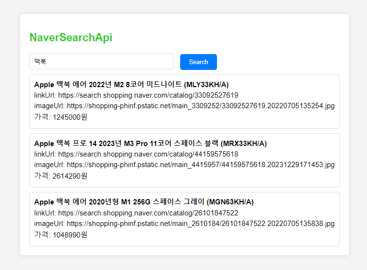367x270 pixels.
Task: Select title Apple 맥북 프로 14 2023년 M3 Pro
Action: [150, 143]
